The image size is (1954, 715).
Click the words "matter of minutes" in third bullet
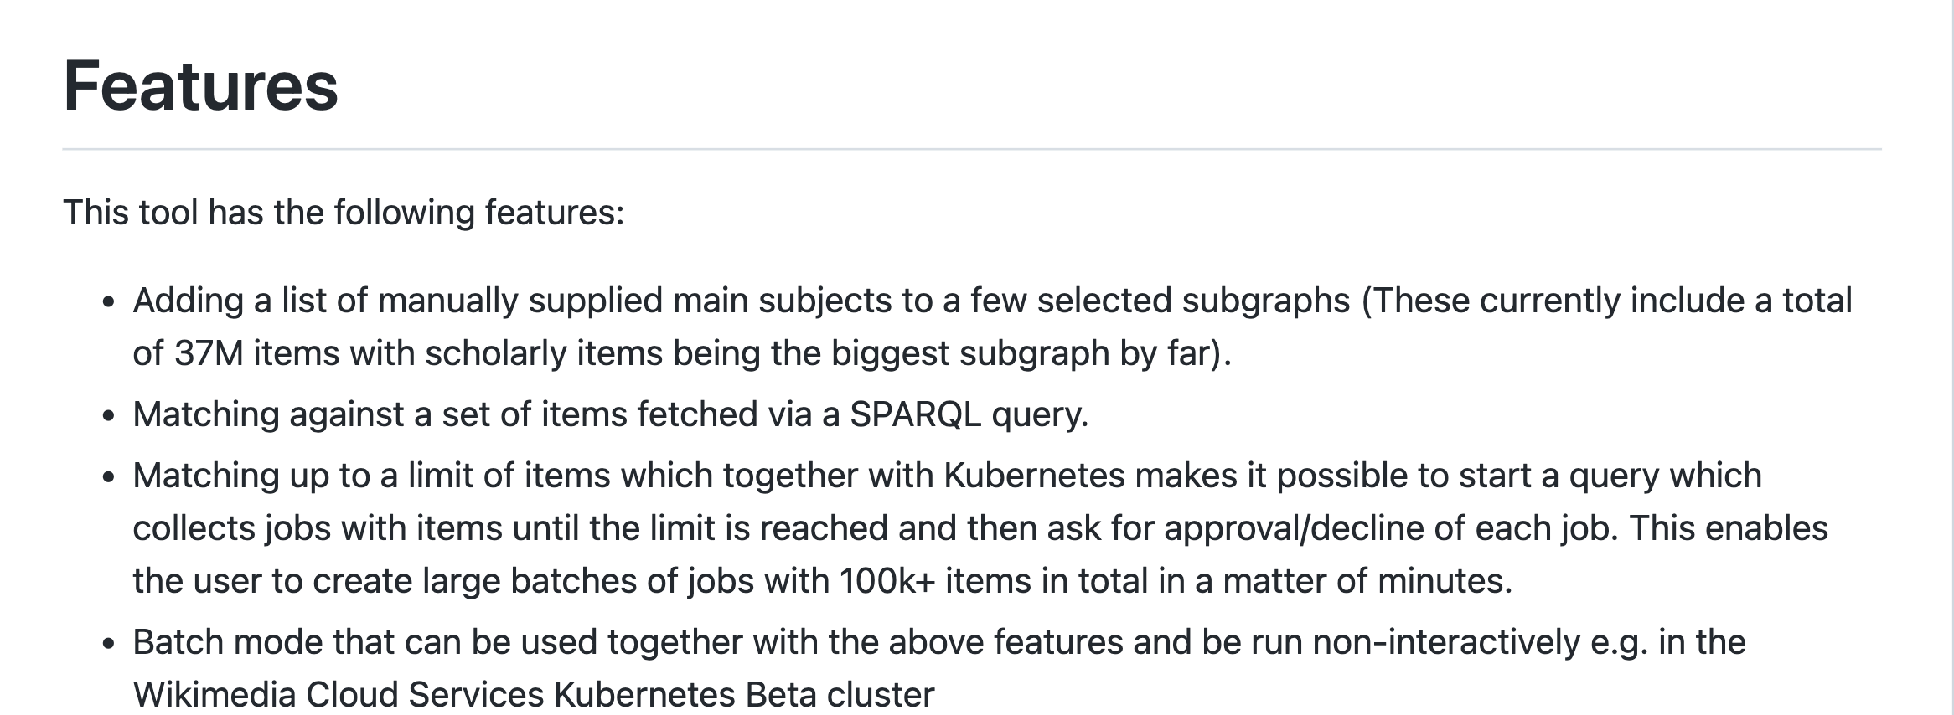pos(1367,581)
